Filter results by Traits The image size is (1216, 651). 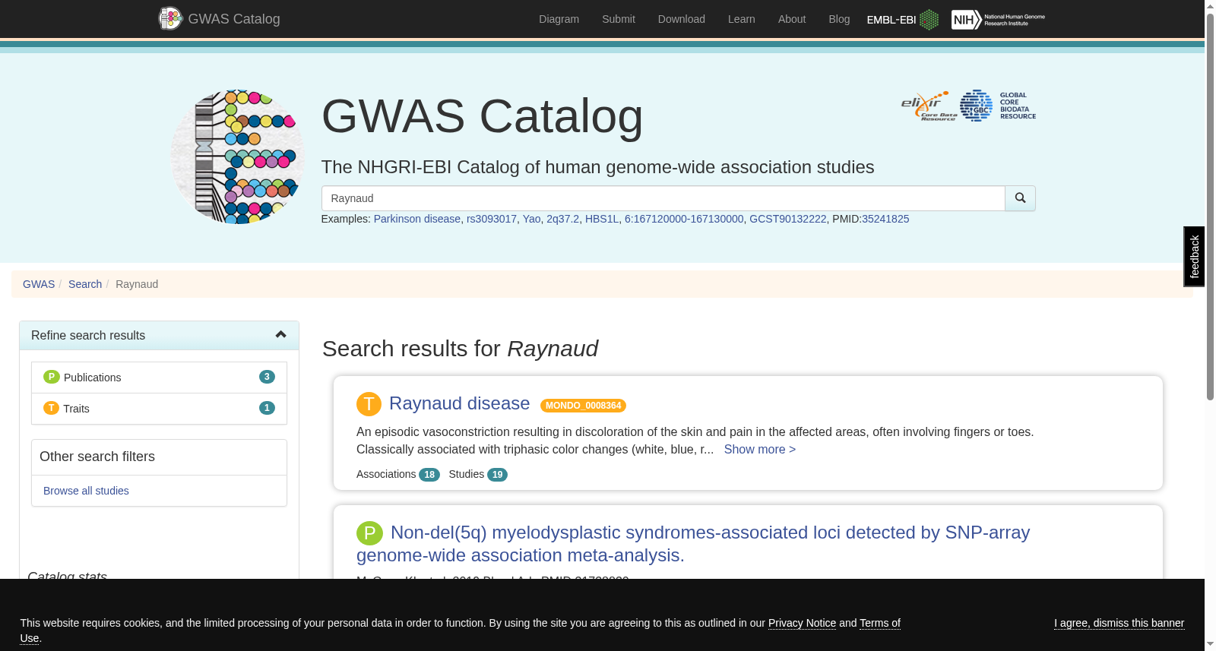click(159, 409)
